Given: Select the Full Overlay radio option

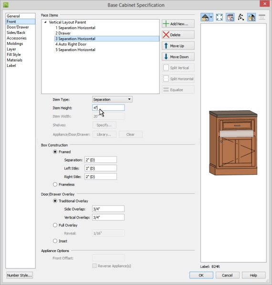Looking at the screenshot, I should (55, 225).
